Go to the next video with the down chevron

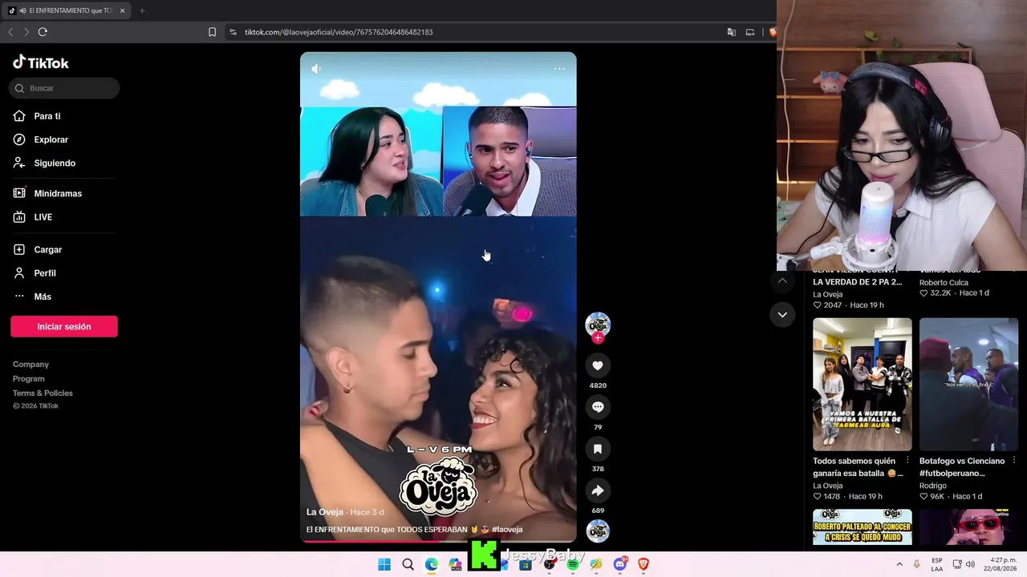(x=782, y=315)
